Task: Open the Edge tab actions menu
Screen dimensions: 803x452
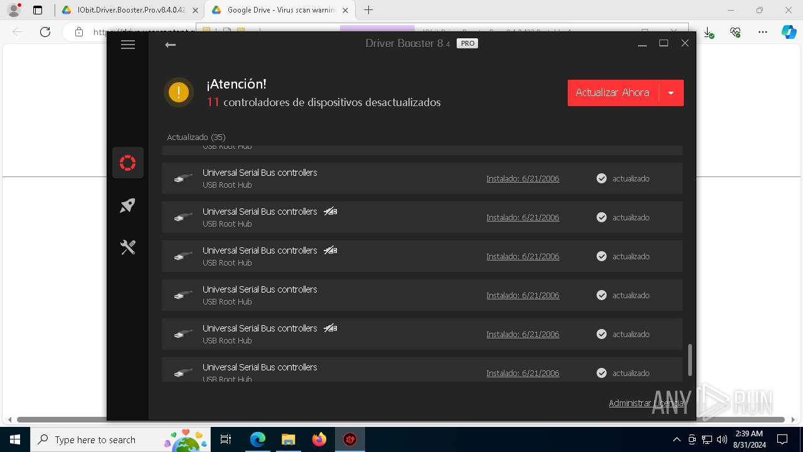Action: (x=38, y=10)
